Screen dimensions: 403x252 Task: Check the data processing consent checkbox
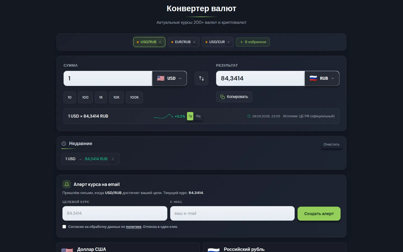click(x=64, y=227)
